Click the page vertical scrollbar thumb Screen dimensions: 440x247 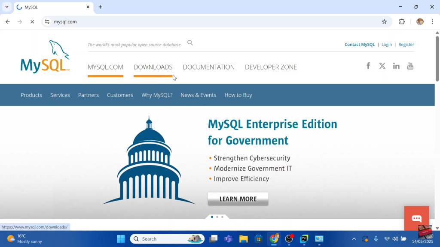[437, 59]
